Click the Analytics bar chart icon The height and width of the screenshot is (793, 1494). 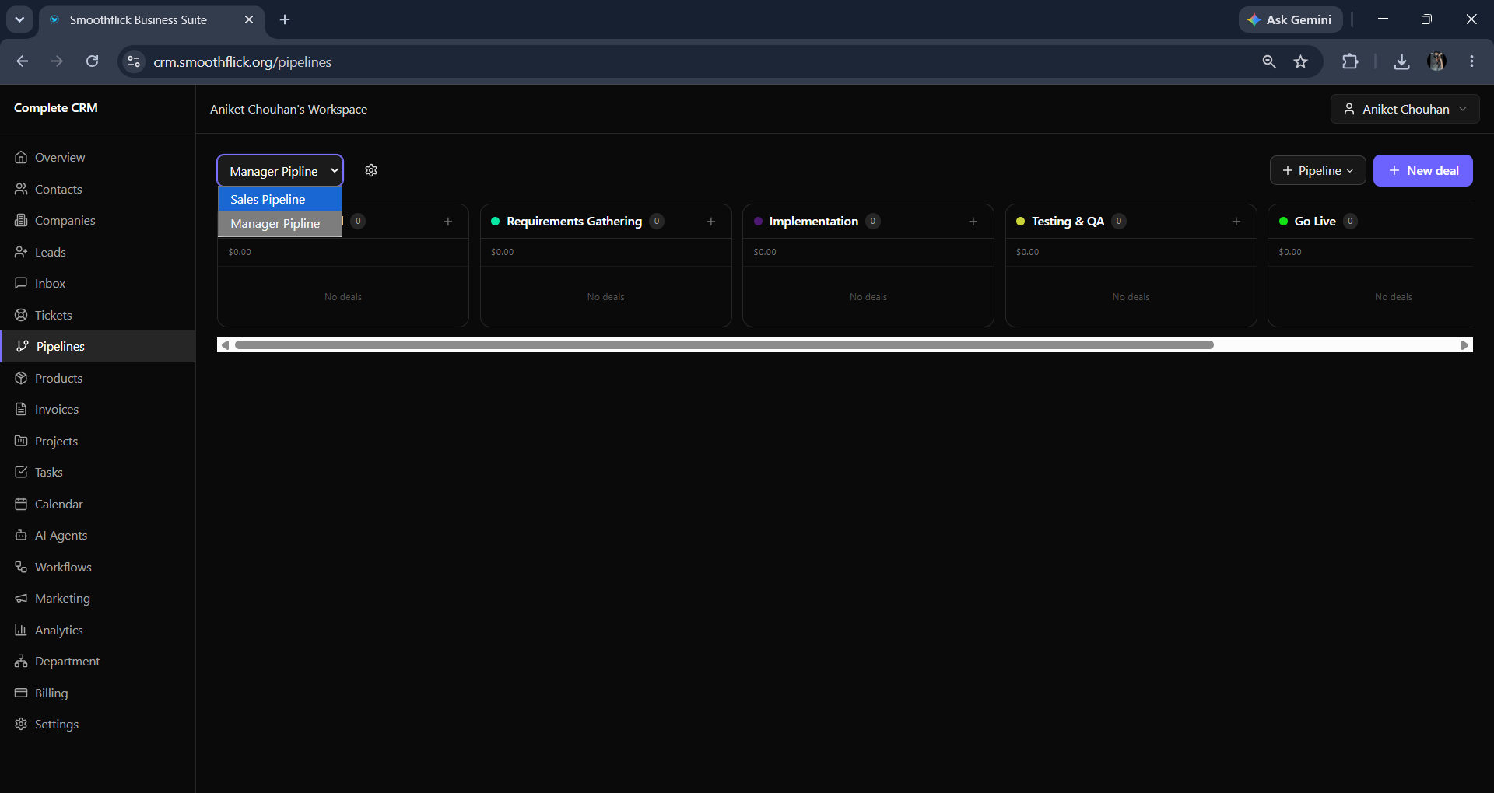(x=21, y=630)
